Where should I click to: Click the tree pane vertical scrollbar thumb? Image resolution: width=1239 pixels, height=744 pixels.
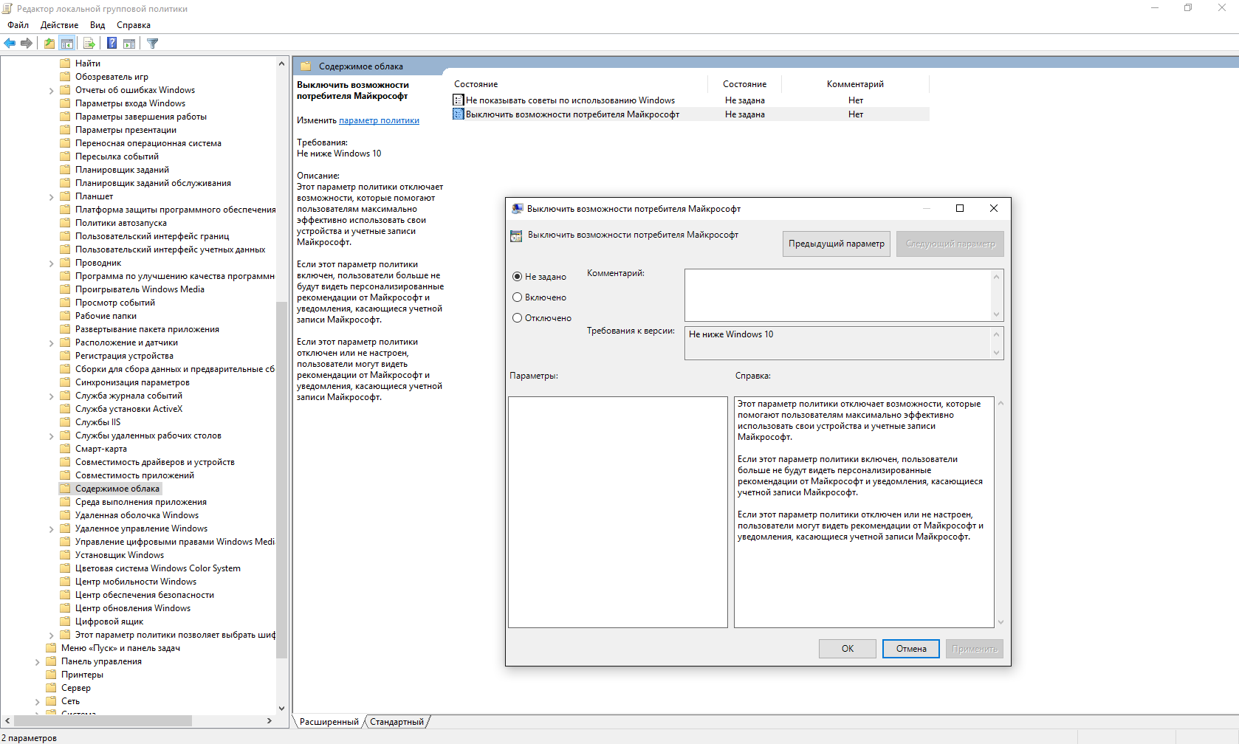pos(281,480)
